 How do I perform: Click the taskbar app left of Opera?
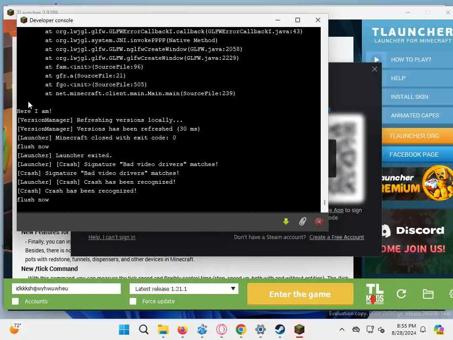(202, 329)
